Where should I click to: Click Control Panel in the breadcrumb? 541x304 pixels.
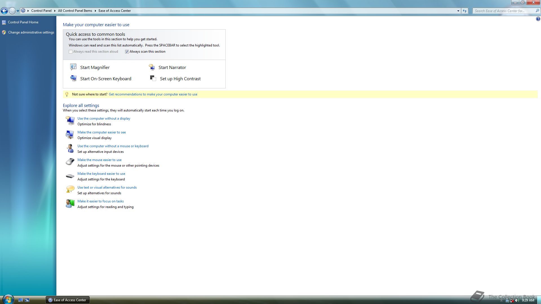click(41, 11)
